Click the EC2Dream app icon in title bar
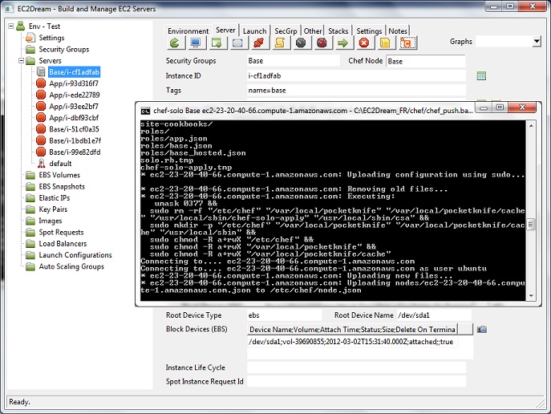Image resolution: width=551 pixels, height=414 pixels. [x=10, y=9]
